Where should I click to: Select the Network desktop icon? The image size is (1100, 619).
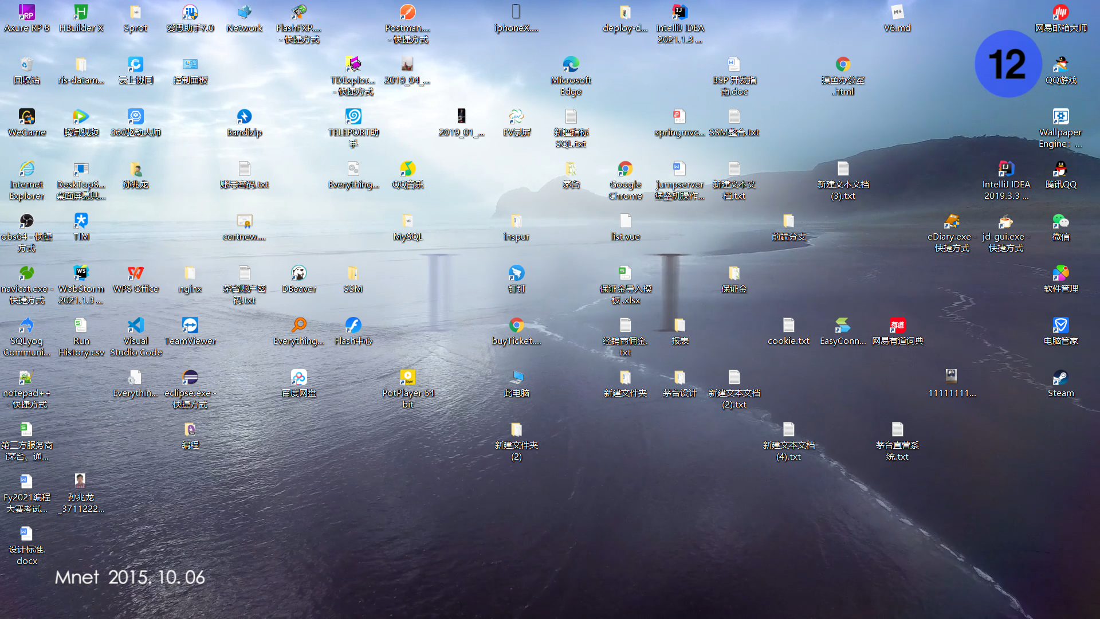(245, 19)
